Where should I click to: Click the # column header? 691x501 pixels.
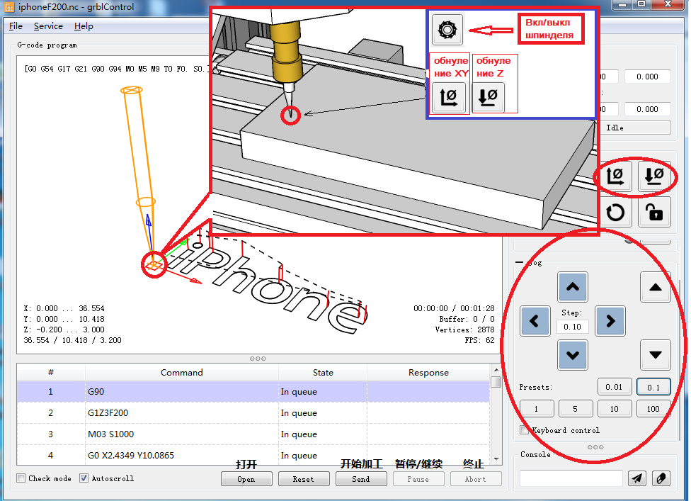point(51,373)
